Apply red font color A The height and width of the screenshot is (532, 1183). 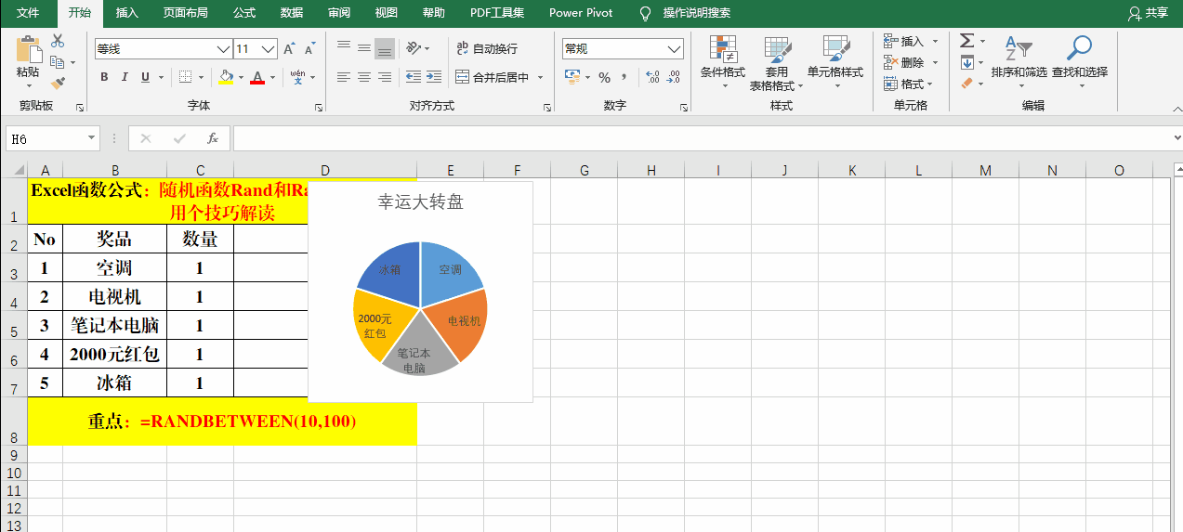click(258, 77)
